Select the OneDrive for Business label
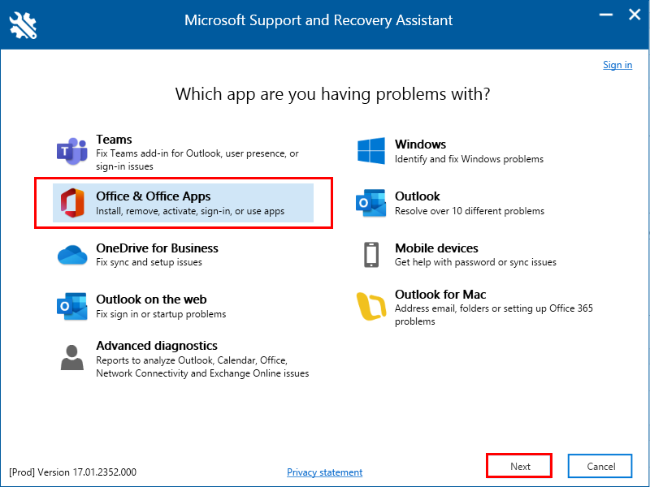Screen dimensions: 650x487 click(x=157, y=248)
